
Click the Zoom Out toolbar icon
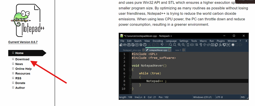pyautogui.click(x=183, y=45)
